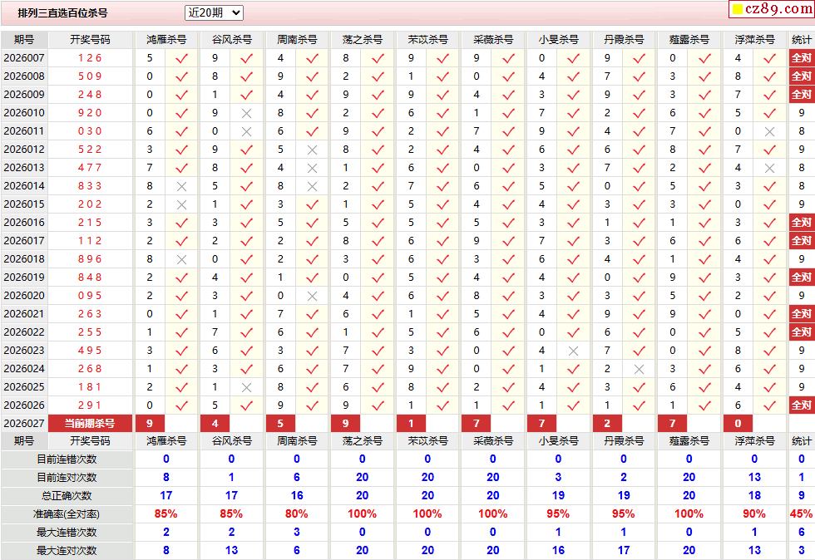
Task: Click the X mark for 周南 in row 2026014
Action: (x=312, y=186)
